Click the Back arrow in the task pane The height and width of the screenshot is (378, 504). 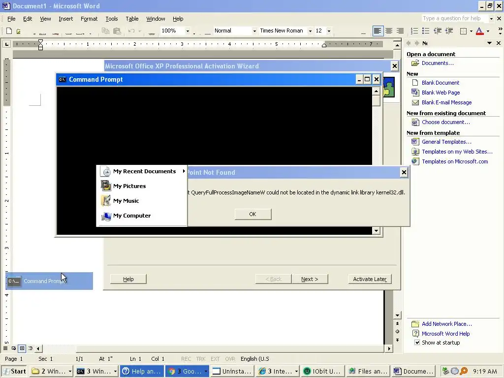[x=409, y=43]
